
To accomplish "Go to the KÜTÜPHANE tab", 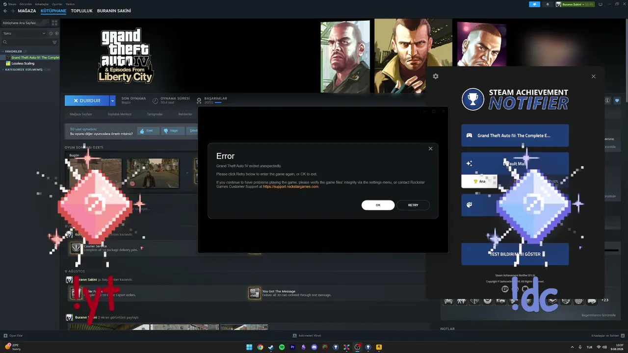I will coord(53,11).
